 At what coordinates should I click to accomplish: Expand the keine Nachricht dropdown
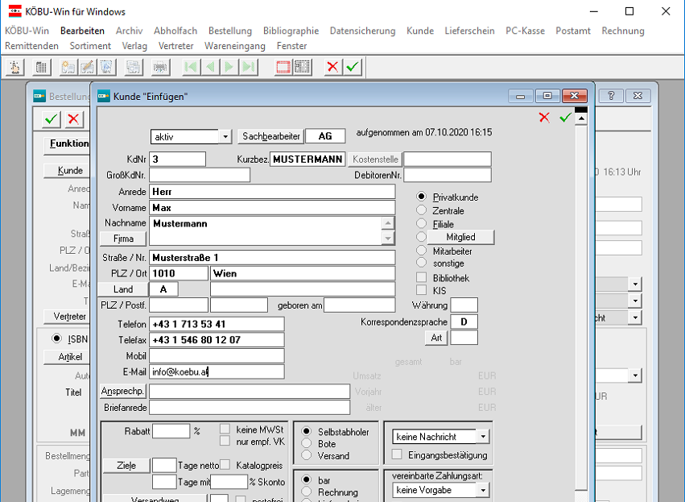point(482,437)
